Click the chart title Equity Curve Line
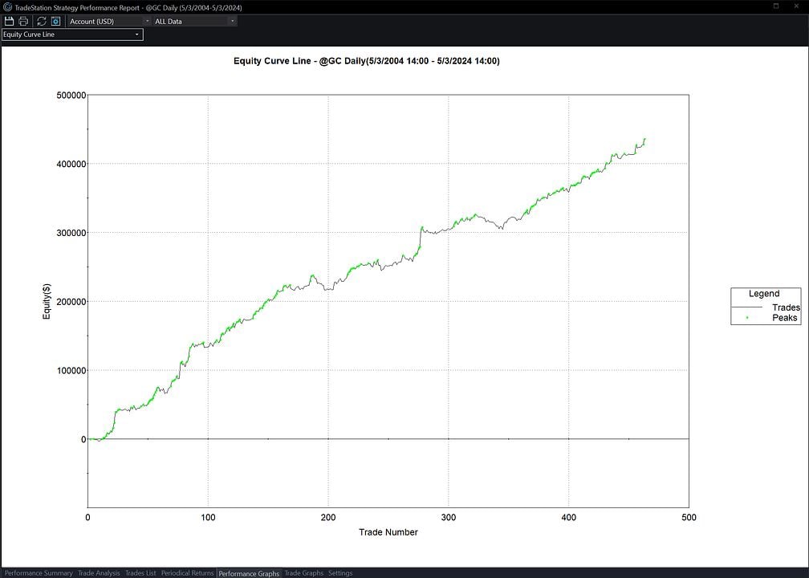The image size is (809, 578). [366, 61]
